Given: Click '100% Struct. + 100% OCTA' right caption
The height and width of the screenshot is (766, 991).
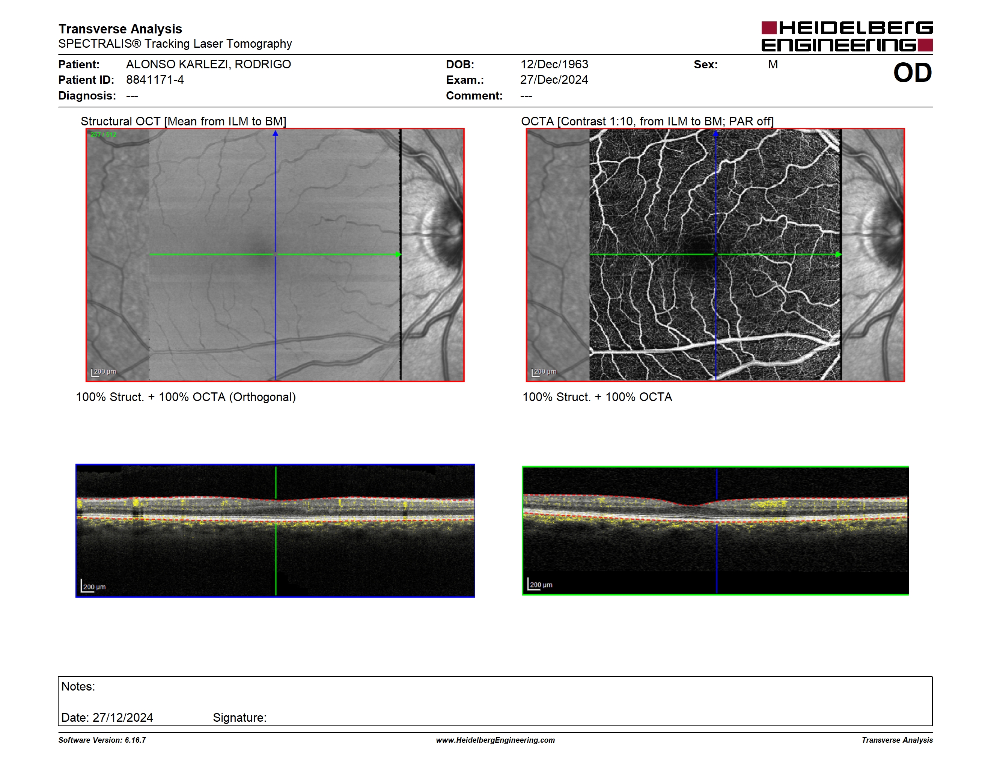Looking at the screenshot, I should coord(597,397).
